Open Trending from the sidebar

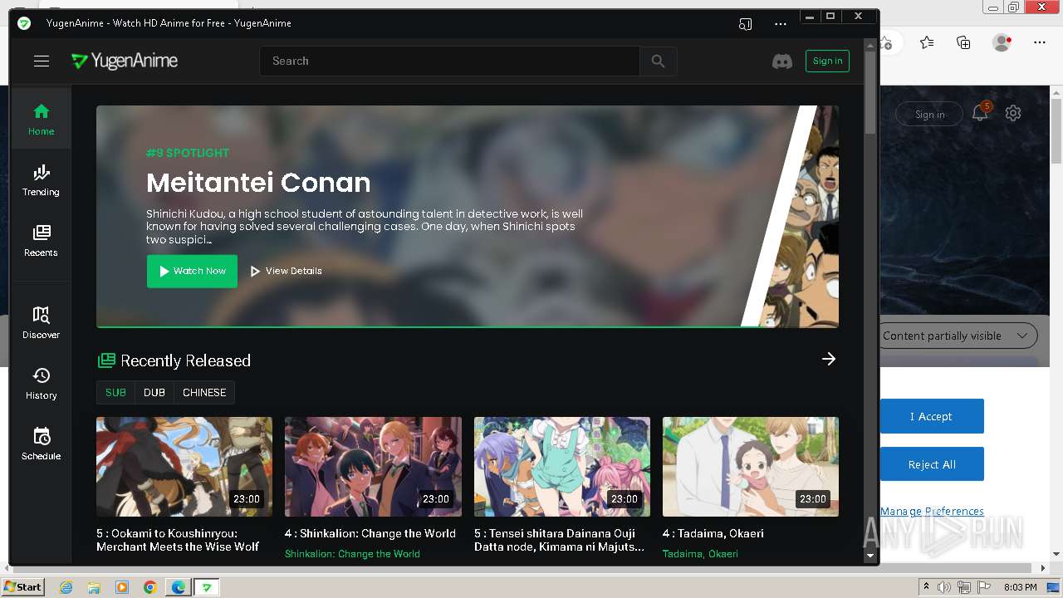(41, 179)
